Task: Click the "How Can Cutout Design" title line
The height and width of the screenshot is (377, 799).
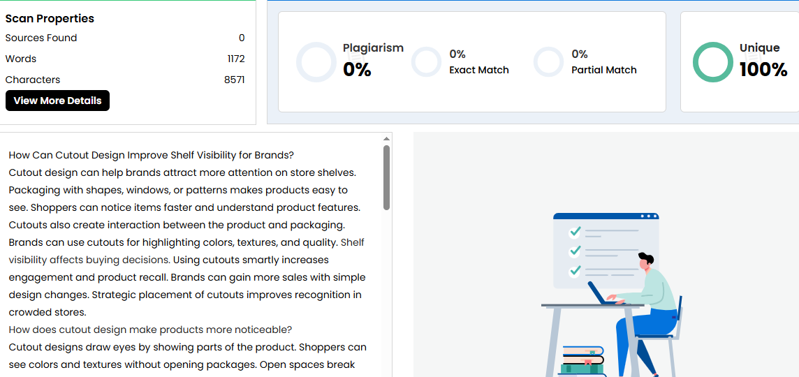Action: 152,155
